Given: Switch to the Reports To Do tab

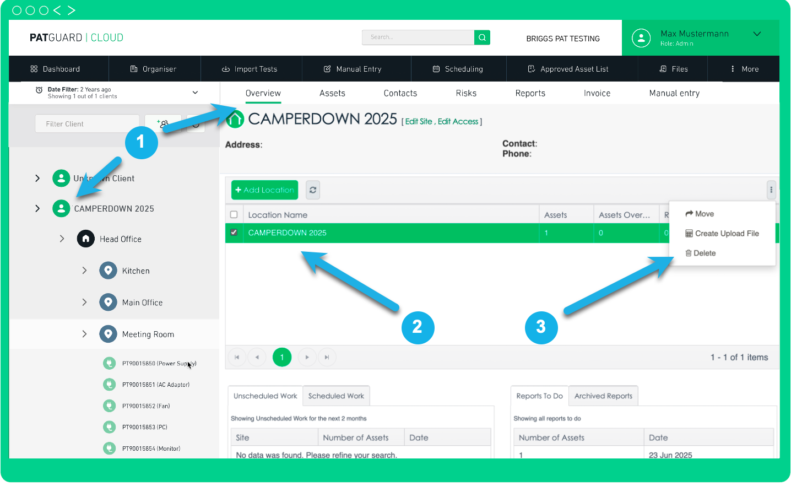Looking at the screenshot, I should pos(539,396).
